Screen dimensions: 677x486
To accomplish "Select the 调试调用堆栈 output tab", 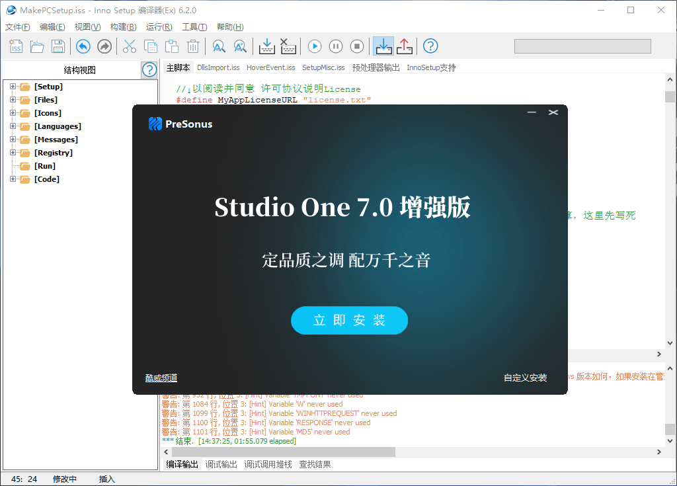I will 268,464.
